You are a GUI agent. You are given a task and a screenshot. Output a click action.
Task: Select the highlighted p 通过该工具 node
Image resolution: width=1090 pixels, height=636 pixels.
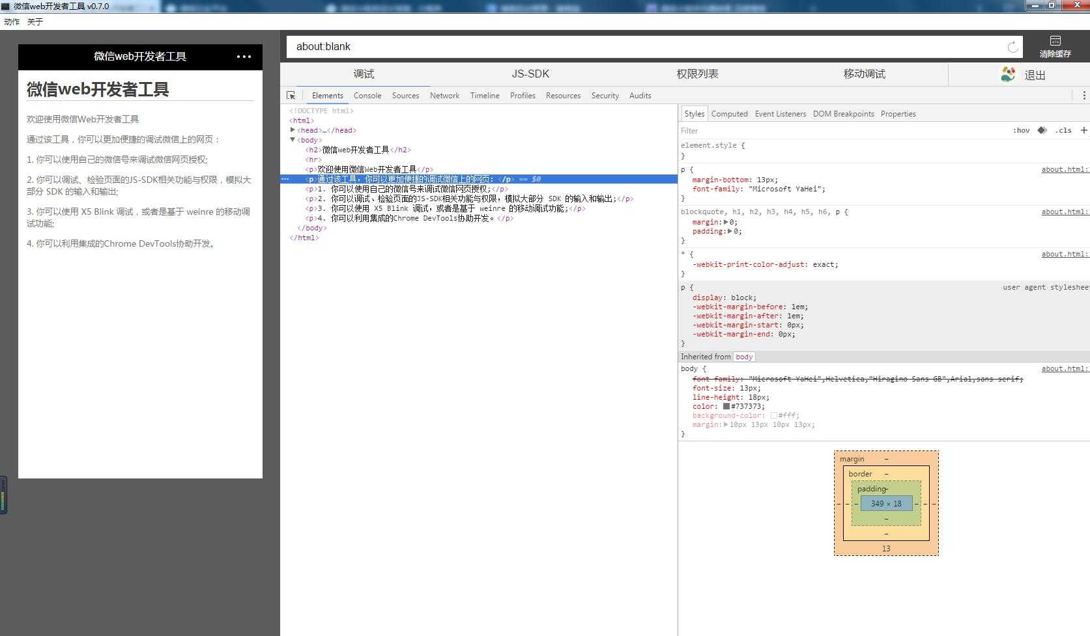[x=479, y=179]
